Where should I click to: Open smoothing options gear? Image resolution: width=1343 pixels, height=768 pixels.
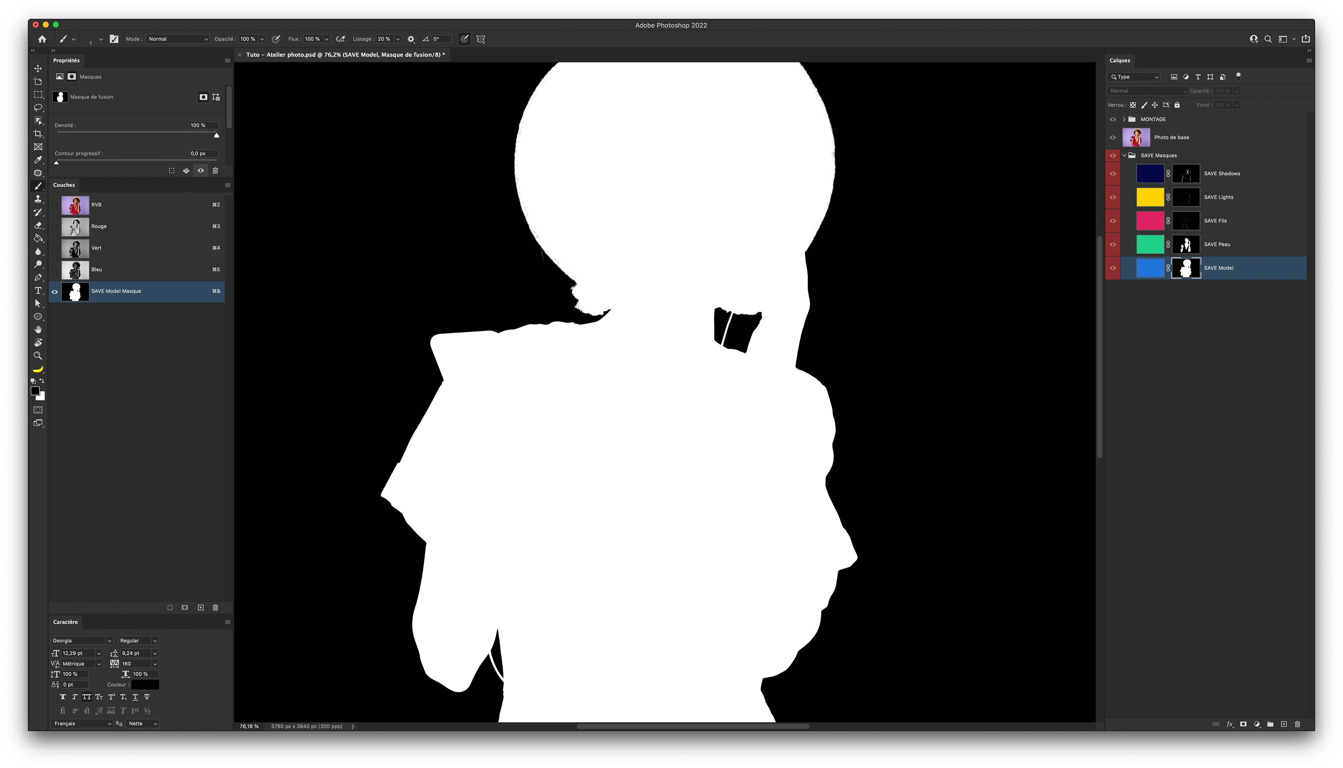click(x=411, y=39)
